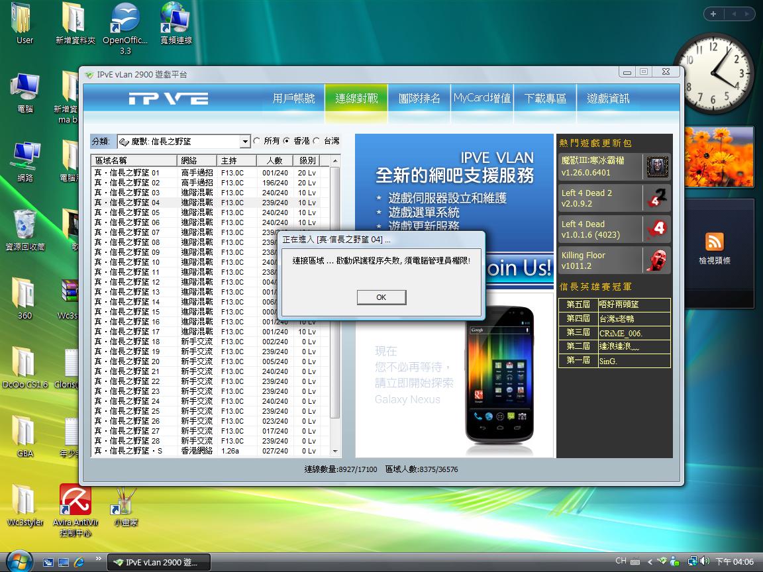Click the room list scroll down arrow
The height and width of the screenshot is (572, 763).
[x=335, y=451]
